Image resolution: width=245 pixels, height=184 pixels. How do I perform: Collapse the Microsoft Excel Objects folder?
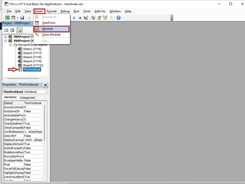[10, 45]
